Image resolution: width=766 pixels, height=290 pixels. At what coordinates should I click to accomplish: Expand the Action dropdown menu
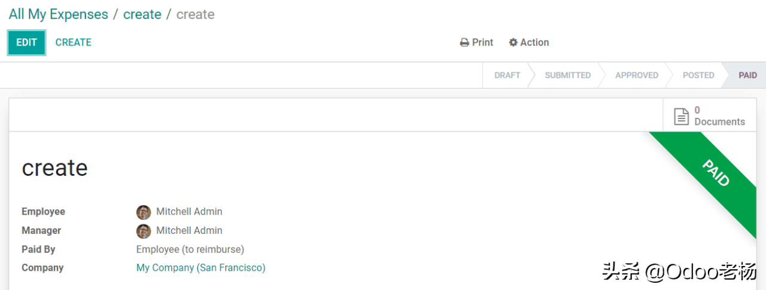coord(529,42)
